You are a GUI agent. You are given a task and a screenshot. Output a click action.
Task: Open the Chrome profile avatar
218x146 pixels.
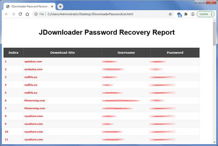193,14
